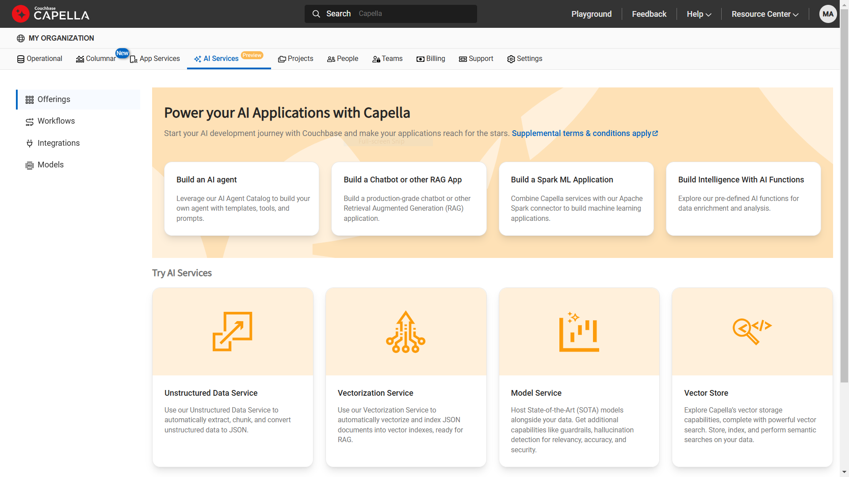Open Build Intelligence With AI Functions card
The height and width of the screenshot is (477, 849).
point(743,199)
